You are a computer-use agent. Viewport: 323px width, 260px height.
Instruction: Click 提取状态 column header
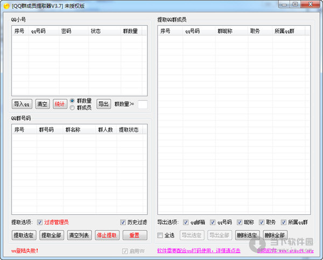pos(129,130)
